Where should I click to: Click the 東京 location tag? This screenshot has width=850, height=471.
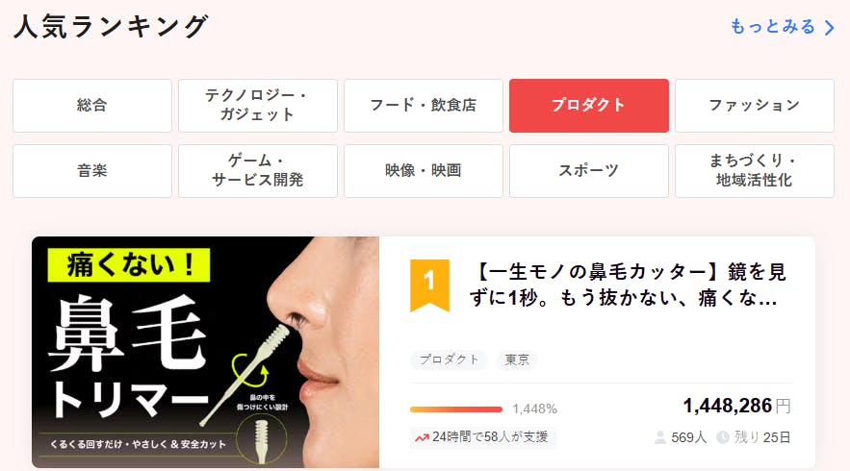point(517,360)
